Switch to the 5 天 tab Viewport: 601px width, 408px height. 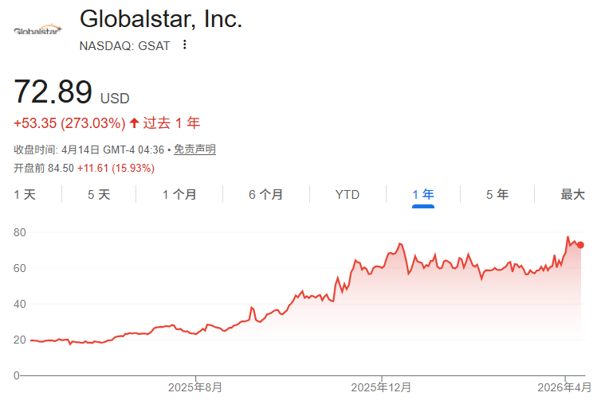99,195
